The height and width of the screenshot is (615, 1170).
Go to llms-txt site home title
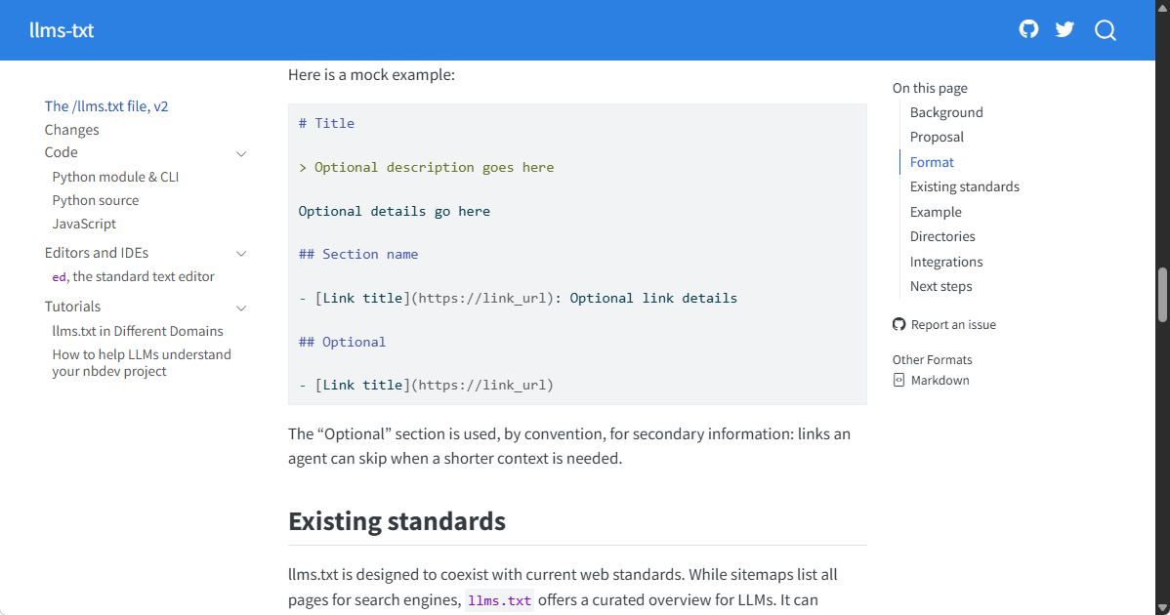[62, 30]
